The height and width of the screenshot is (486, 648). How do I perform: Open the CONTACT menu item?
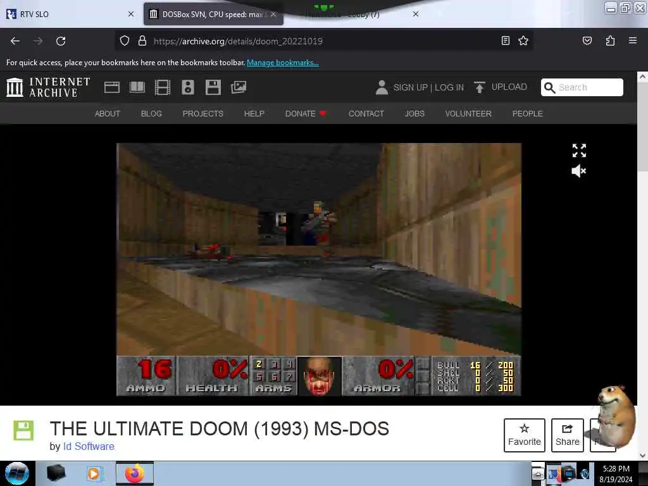click(x=366, y=114)
